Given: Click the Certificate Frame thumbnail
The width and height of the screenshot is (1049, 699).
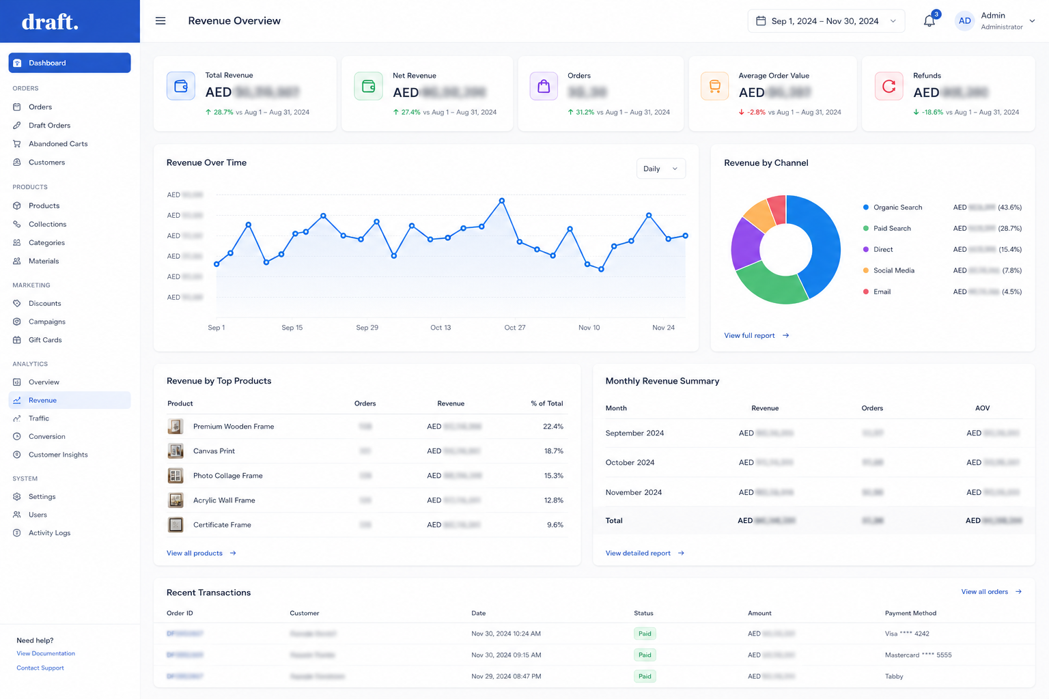Looking at the screenshot, I should [176, 525].
